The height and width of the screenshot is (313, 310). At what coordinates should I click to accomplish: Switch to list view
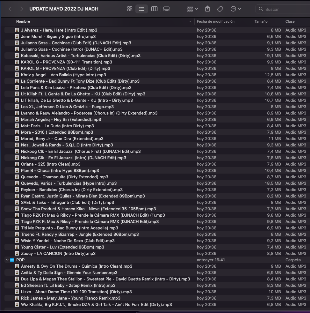coord(141,9)
